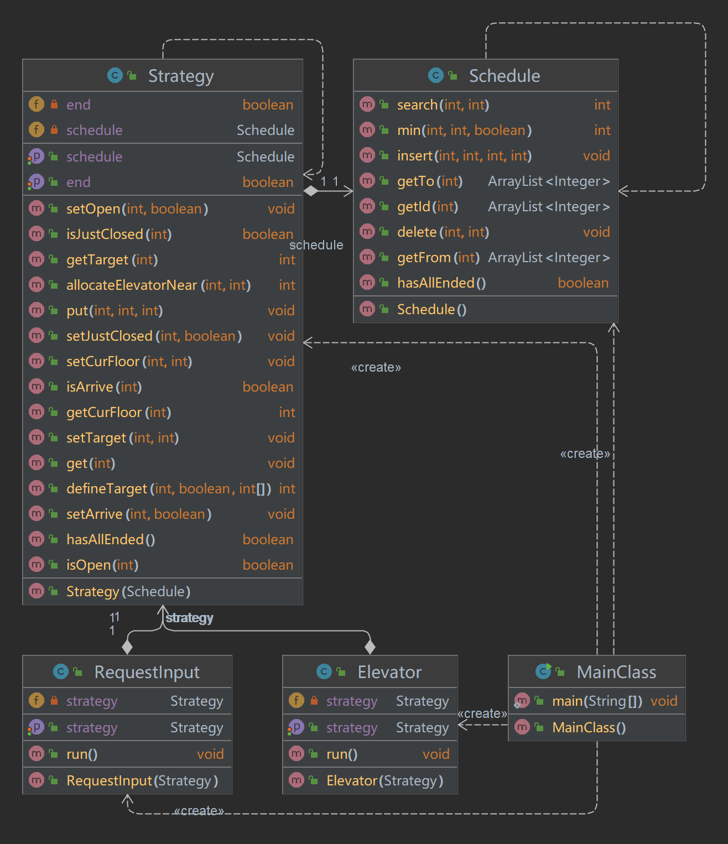Image resolution: width=728 pixels, height=844 pixels.
Task: Click the field icon of RequestInput's private strategy
Action: (37, 700)
